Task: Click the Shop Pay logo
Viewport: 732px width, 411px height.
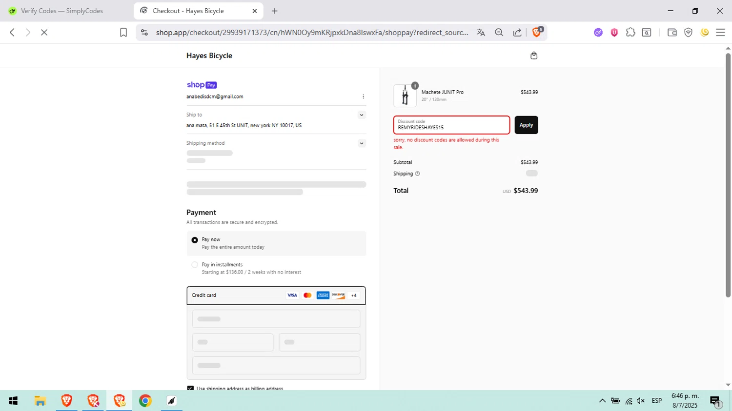Action: [x=202, y=85]
